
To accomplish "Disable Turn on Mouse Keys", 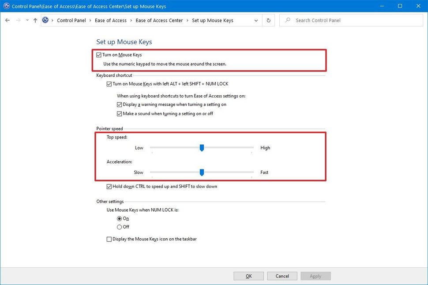I will 99,55.
